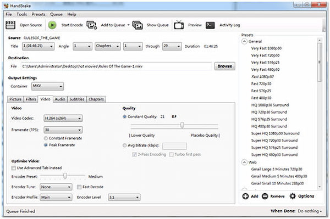The image size is (330, 219).
Task: Enable Use Advanced Tab instead checkbox
Action: click(x=14, y=168)
